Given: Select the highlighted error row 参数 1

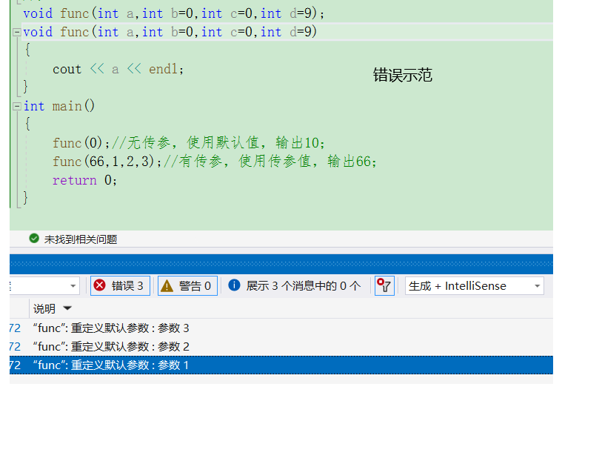Looking at the screenshot, I should point(111,365).
